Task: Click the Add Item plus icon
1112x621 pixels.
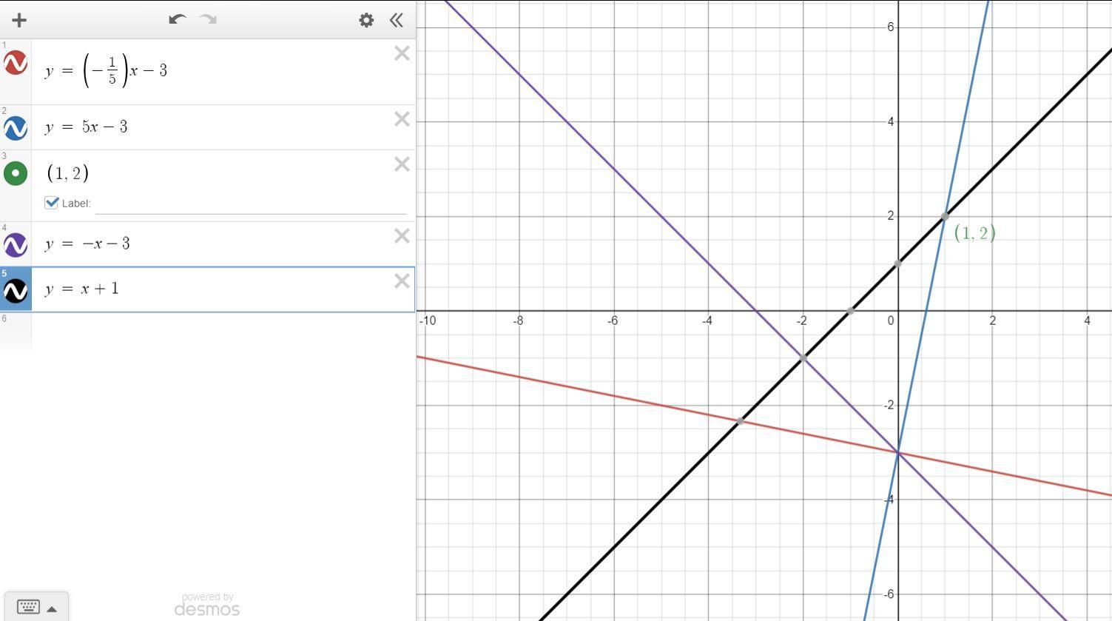Action: click(19, 20)
